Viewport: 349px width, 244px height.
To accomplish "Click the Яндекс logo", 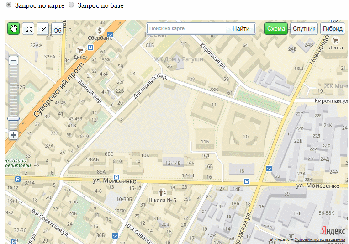I will [x=333, y=231].
